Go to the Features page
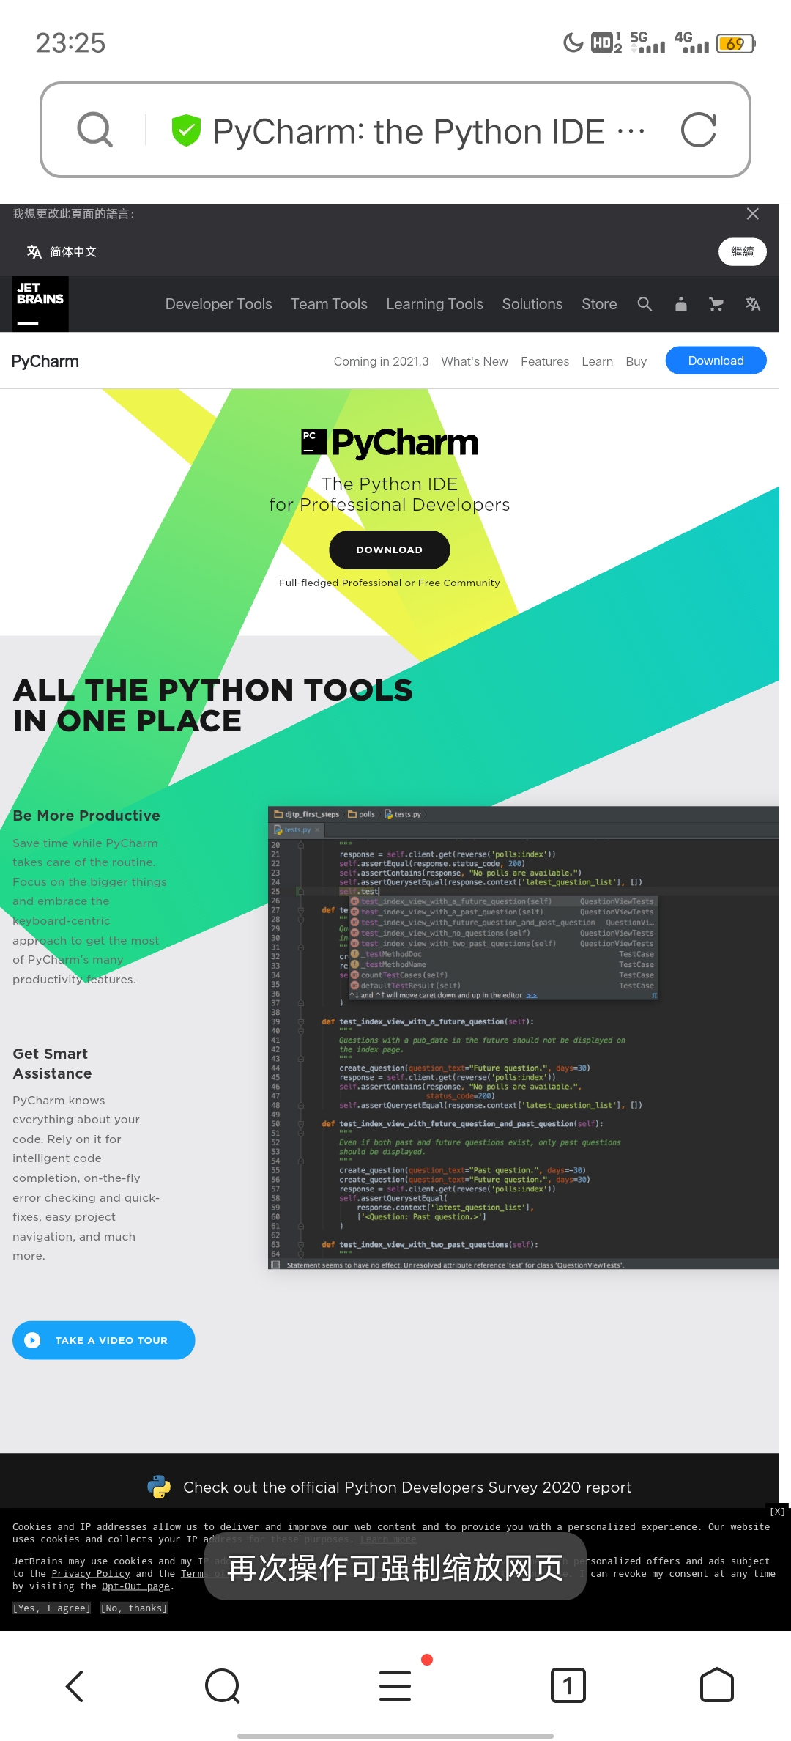The image size is (791, 1741). (x=545, y=361)
